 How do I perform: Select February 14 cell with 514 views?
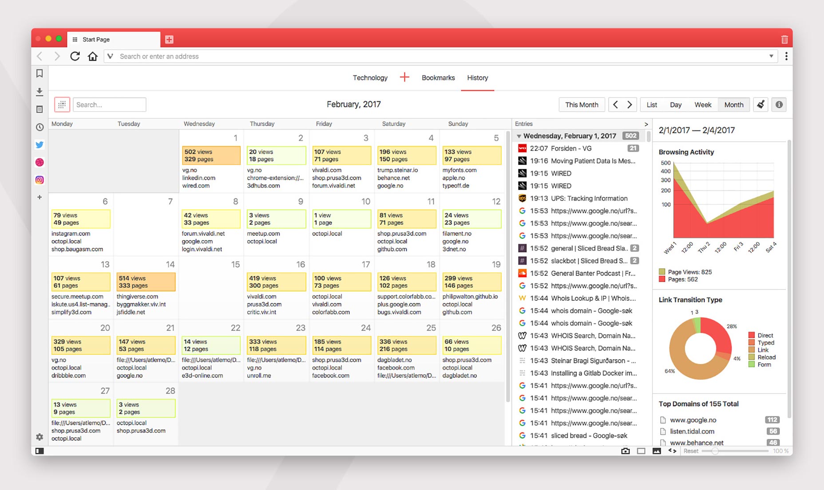point(146,282)
